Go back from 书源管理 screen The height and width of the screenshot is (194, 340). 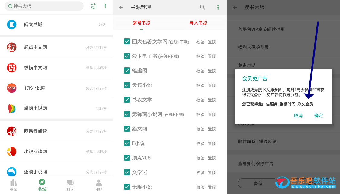click(121, 7)
